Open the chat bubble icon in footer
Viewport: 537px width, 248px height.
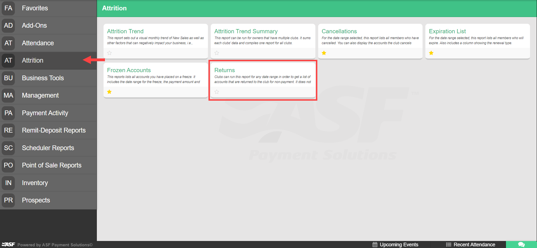point(521,245)
